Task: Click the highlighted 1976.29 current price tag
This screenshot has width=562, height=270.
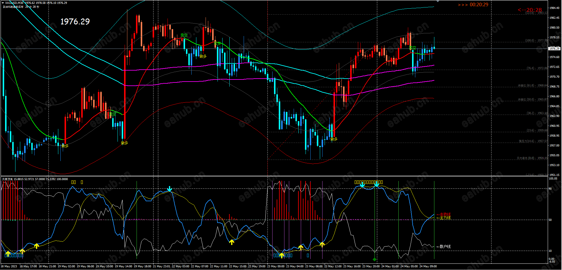Action: 554,49
